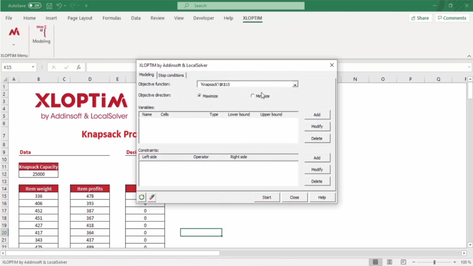473x266 pixels.
Task: Click the zoom out minus icon
Action: [x=413, y=262]
